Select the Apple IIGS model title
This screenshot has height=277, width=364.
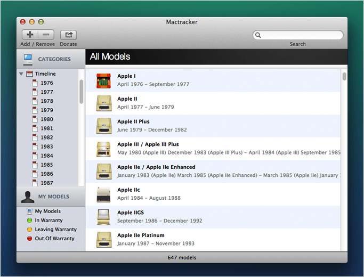point(131,212)
